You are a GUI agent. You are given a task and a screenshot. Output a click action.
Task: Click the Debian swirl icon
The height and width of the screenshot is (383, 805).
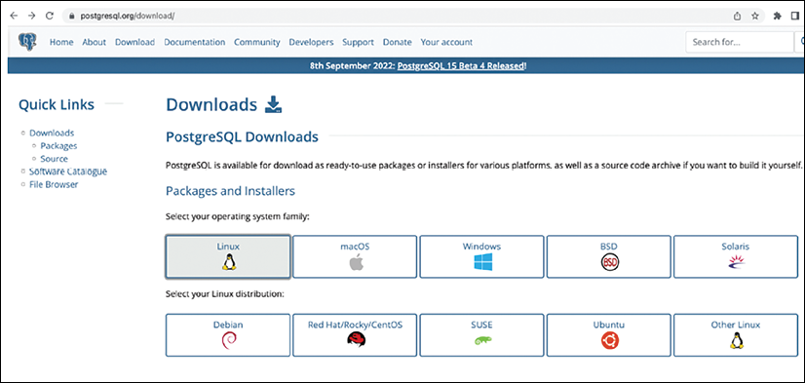(228, 340)
